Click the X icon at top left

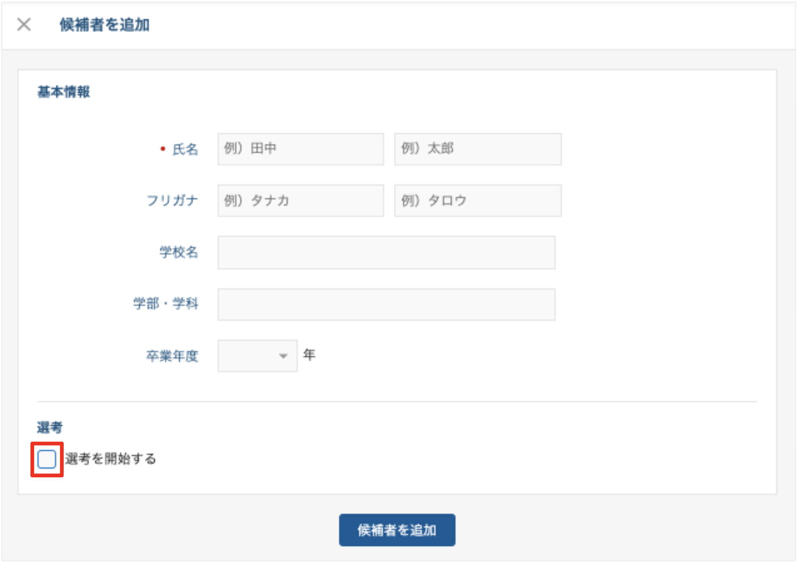coord(24,25)
